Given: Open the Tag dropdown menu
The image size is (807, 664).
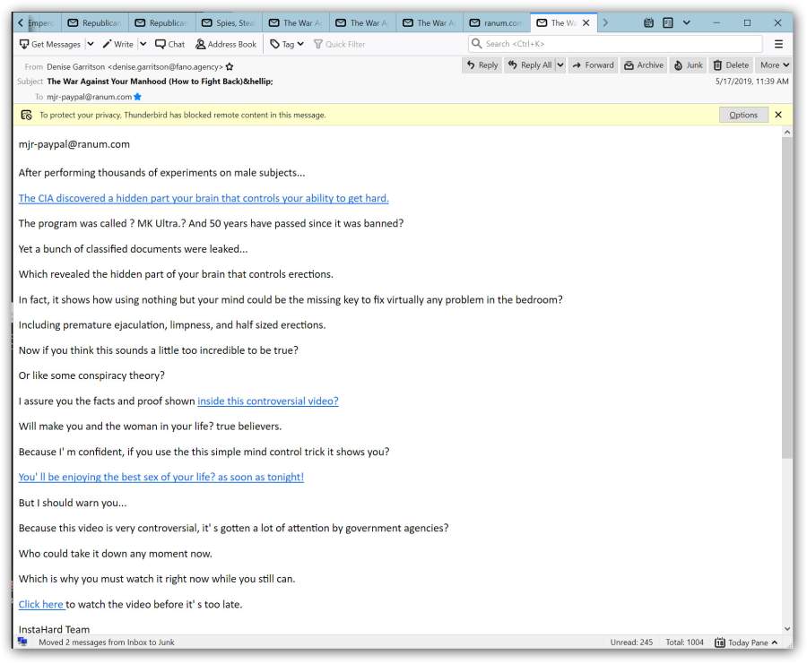Looking at the screenshot, I should point(287,44).
